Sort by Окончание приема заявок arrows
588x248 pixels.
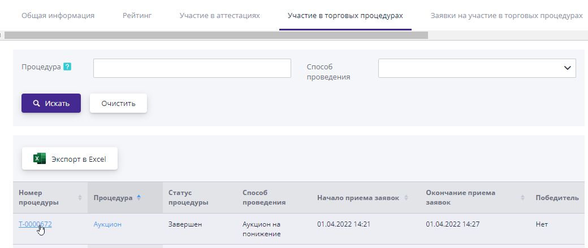(x=524, y=198)
